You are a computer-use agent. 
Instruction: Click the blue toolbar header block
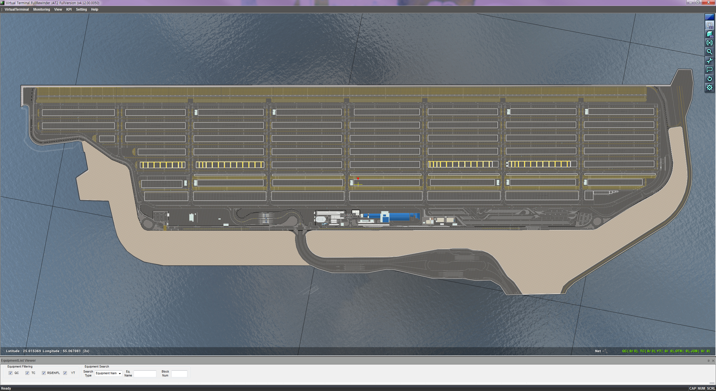710,17
